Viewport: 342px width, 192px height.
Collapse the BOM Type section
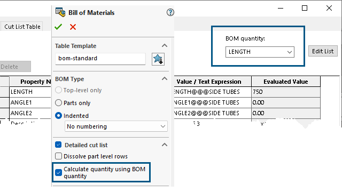pyautogui.click(x=165, y=79)
